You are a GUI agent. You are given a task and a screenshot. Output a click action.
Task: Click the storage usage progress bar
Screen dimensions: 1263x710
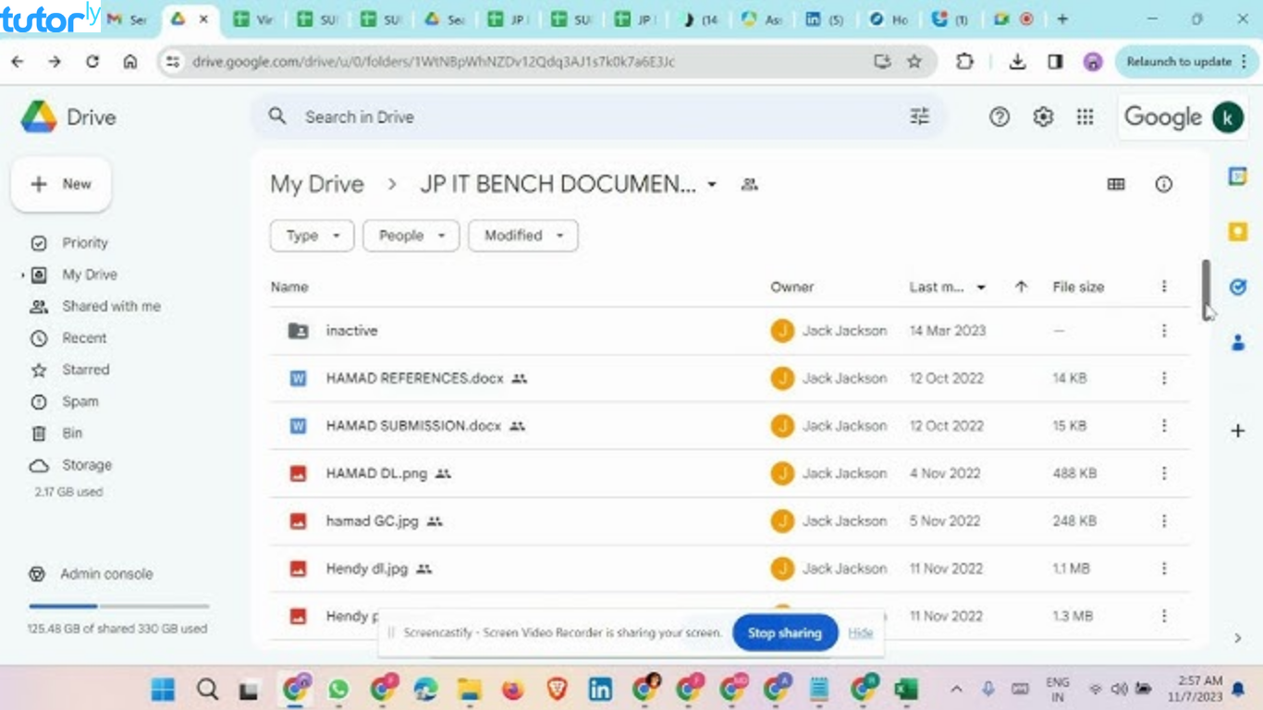pyautogui.click(x=118, y=606)
